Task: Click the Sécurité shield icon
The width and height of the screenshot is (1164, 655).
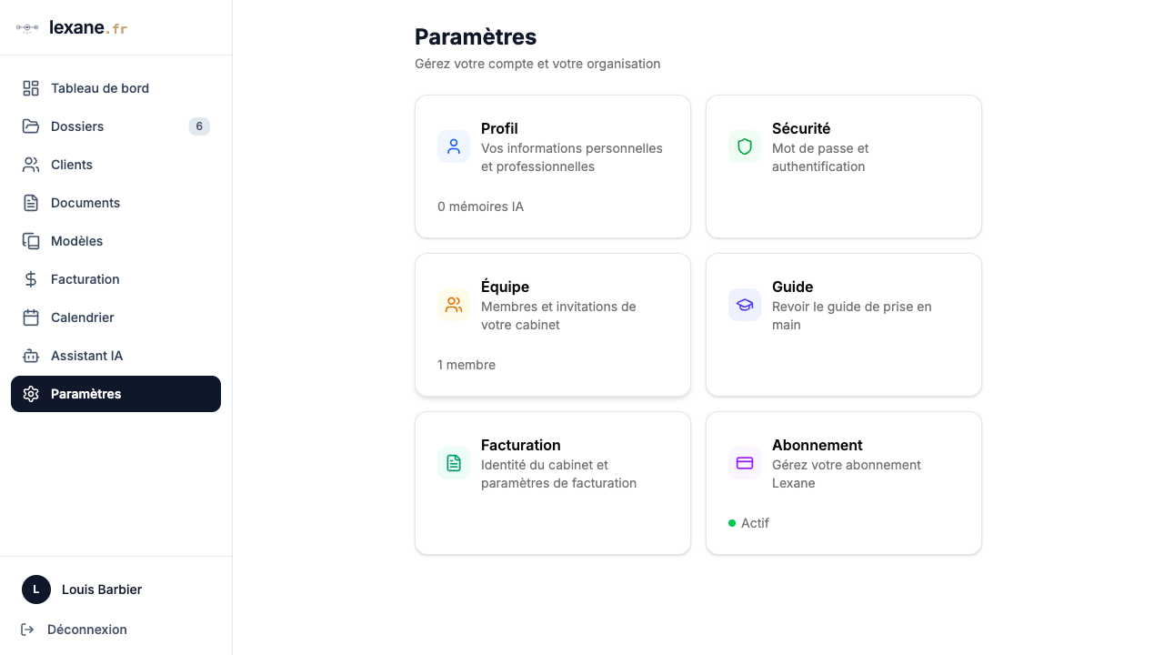Action: [744, 146]
